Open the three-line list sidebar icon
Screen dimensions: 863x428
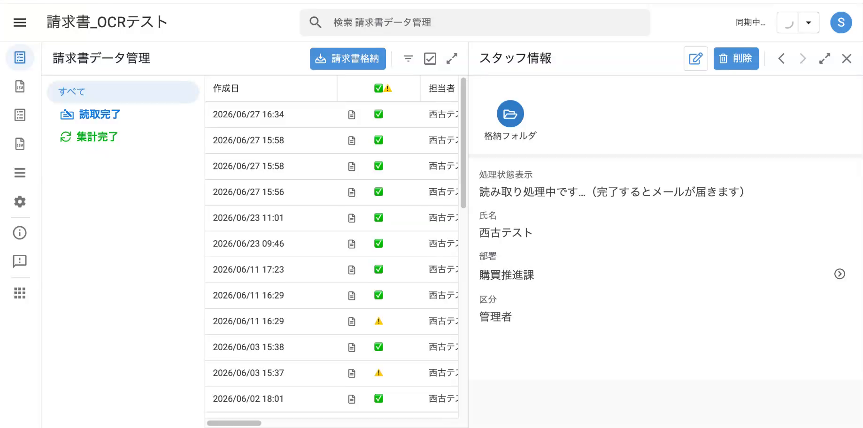click(20, 173)
